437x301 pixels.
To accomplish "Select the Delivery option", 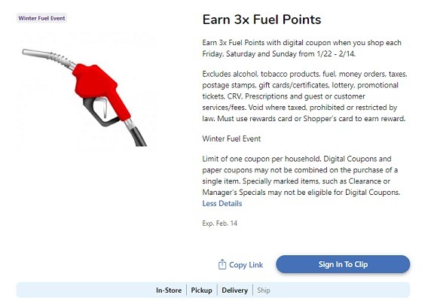I will pos(234,290).
